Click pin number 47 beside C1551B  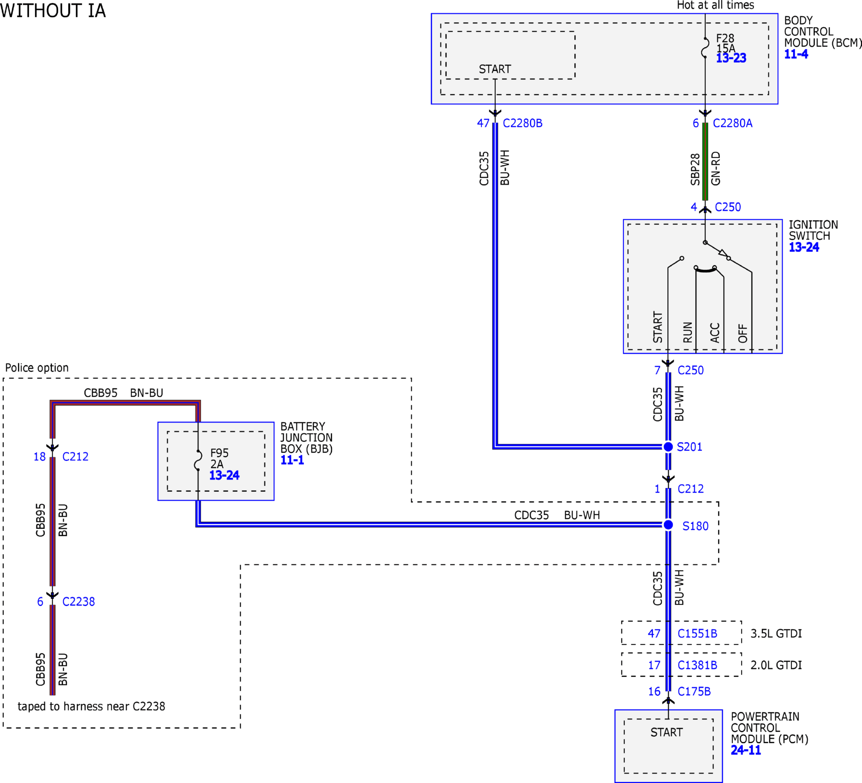pos(654,633)
